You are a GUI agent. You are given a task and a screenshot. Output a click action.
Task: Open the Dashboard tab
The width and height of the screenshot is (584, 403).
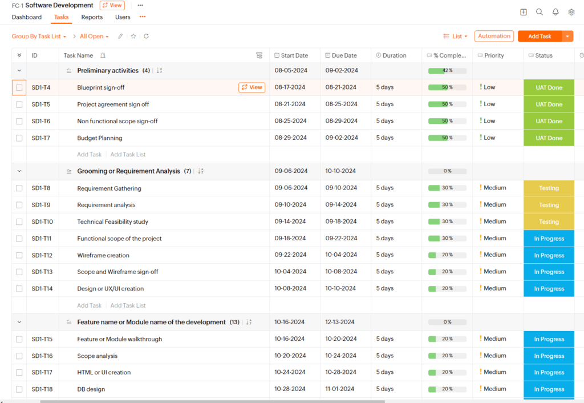(27, 17)
